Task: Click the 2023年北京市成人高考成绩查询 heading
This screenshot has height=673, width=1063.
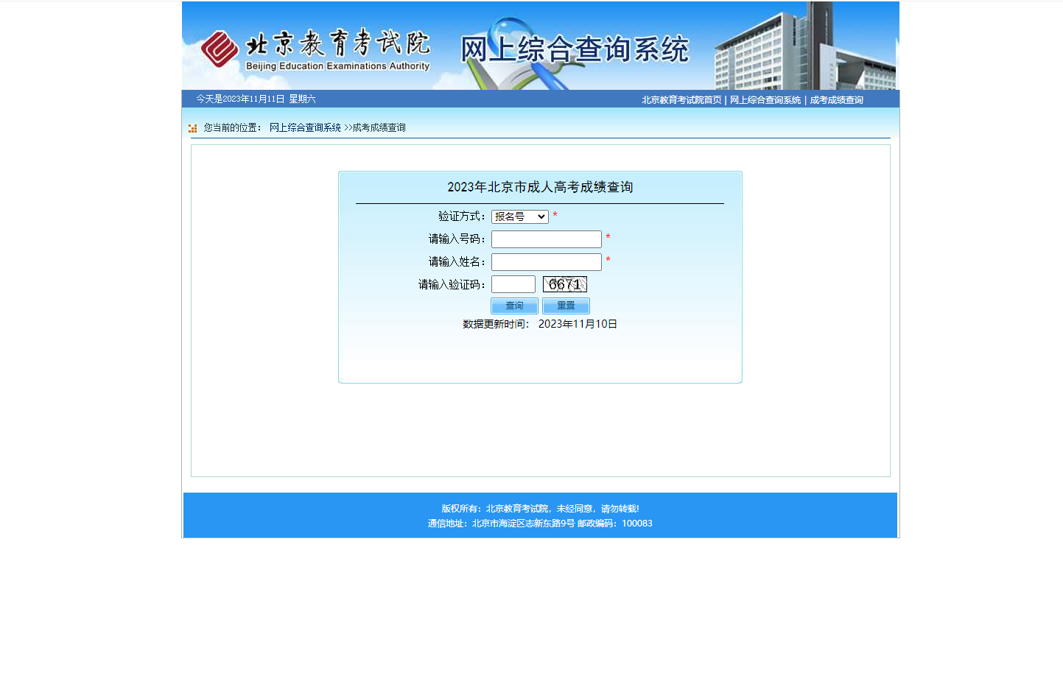Action: point(540,187)
